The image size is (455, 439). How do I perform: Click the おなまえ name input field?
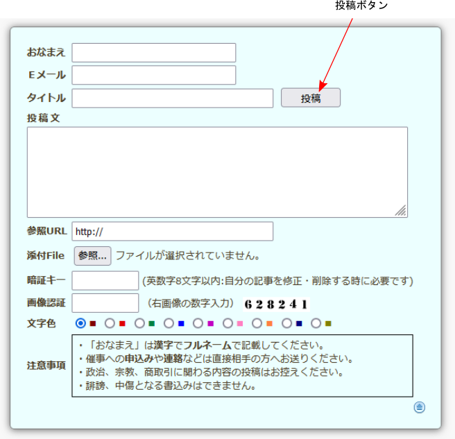point(154,53)
